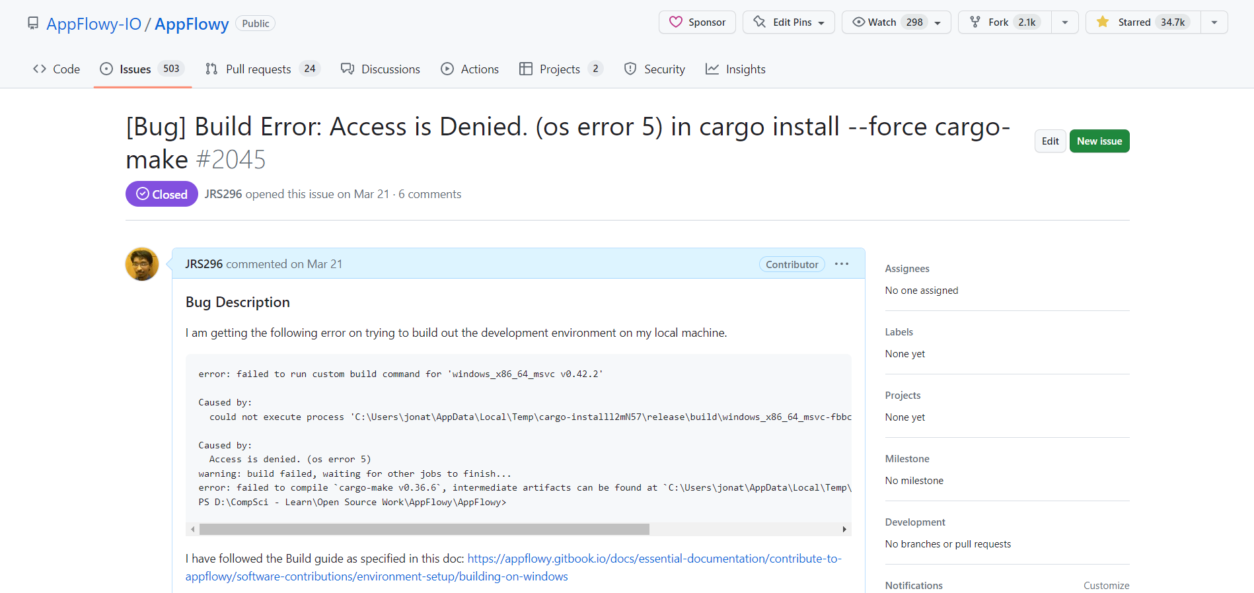Screen dimensions: 1254x593
Task: Click the AppFlowy repository name link
Action: click(x=192, y=24)
